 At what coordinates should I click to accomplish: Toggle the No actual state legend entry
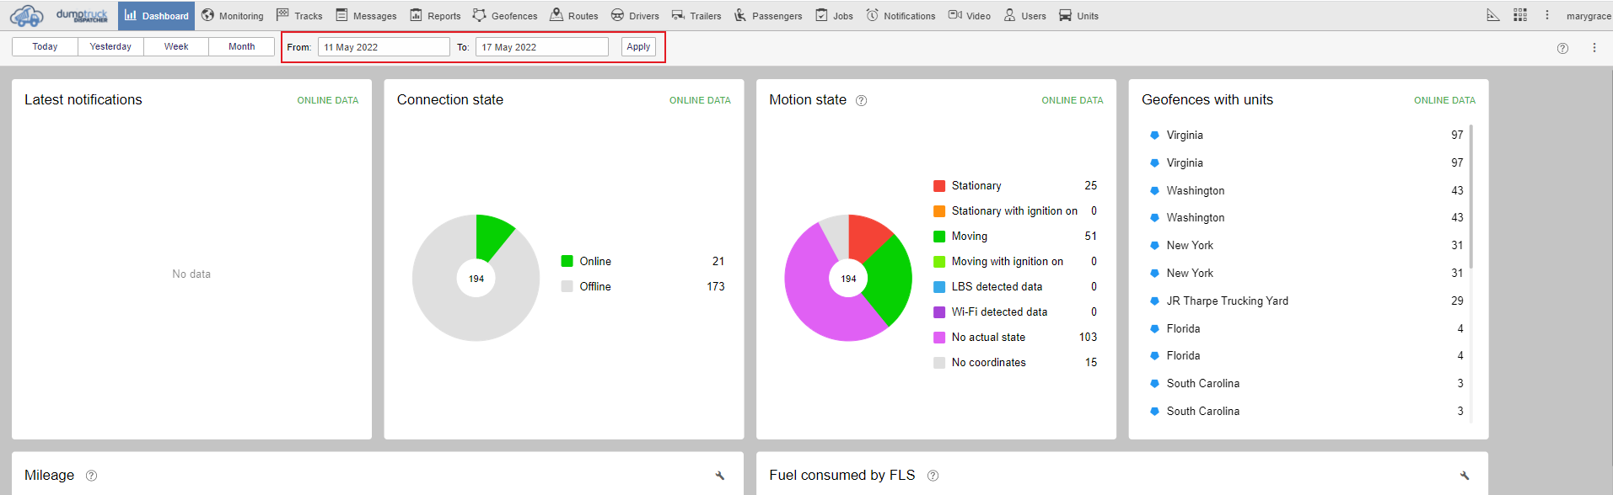[987, 338]
